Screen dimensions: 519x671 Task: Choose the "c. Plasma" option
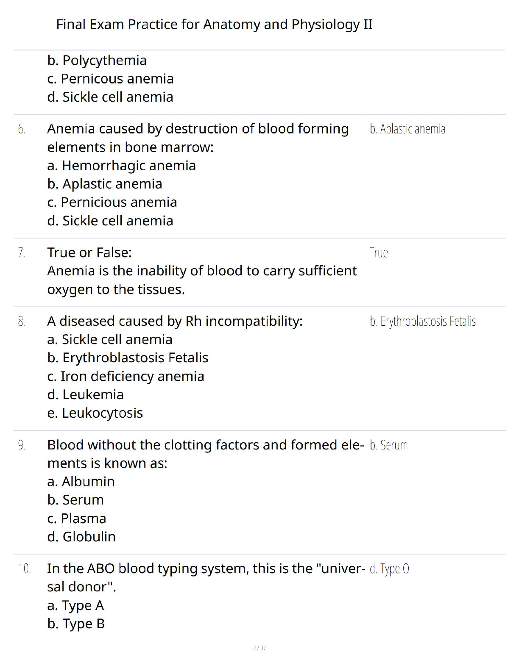click(x=77, y=519)
